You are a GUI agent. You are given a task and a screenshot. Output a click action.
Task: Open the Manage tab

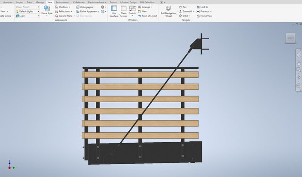click(x=40, y=2)
